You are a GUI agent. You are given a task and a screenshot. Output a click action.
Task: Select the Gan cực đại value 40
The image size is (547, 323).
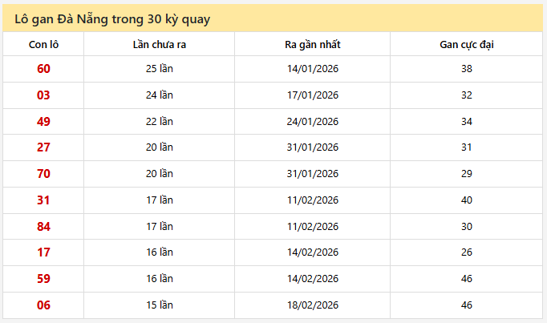point(467,200)
